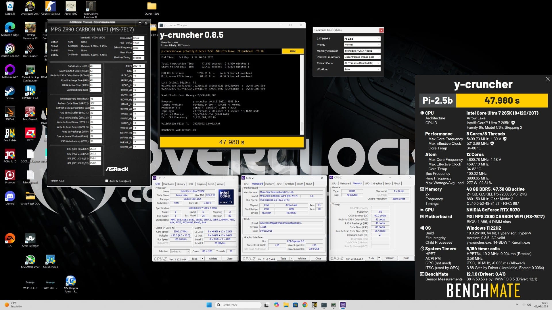Expand the Parallel Framework dropdown
The height and width of the screenshot is (310, 552).
click(362, 57)
